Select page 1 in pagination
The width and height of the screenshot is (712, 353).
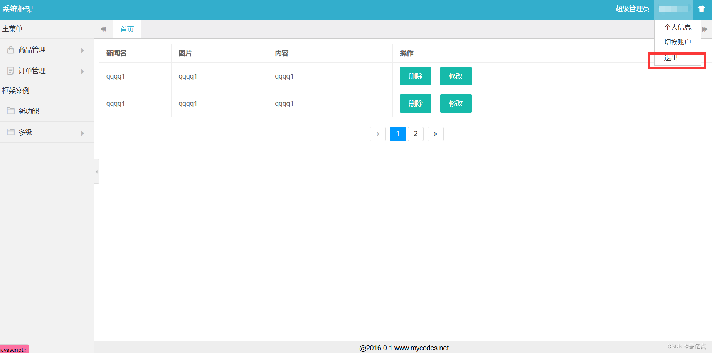click(x=398, y=134)
